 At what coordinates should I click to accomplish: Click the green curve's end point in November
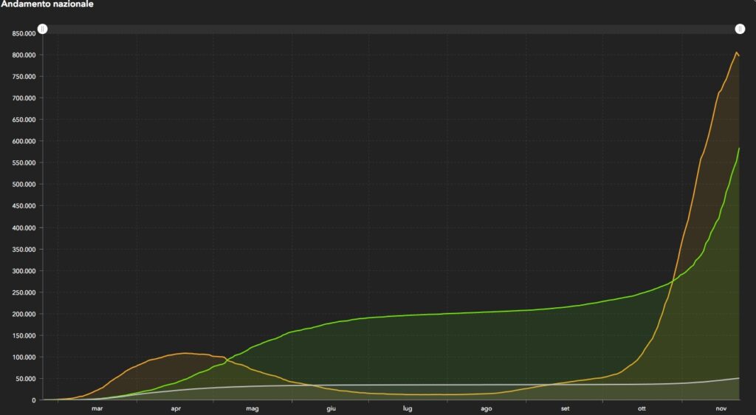(739, 148)
